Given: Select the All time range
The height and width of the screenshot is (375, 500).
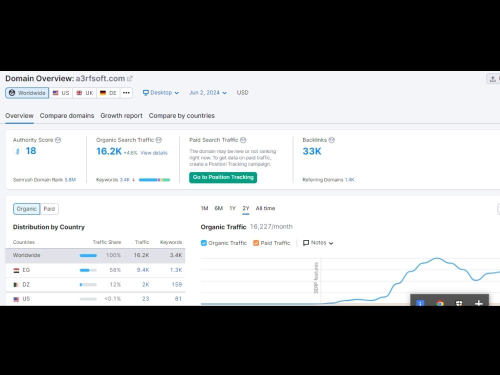Looking at the screenshot, I should pos(265,208).
